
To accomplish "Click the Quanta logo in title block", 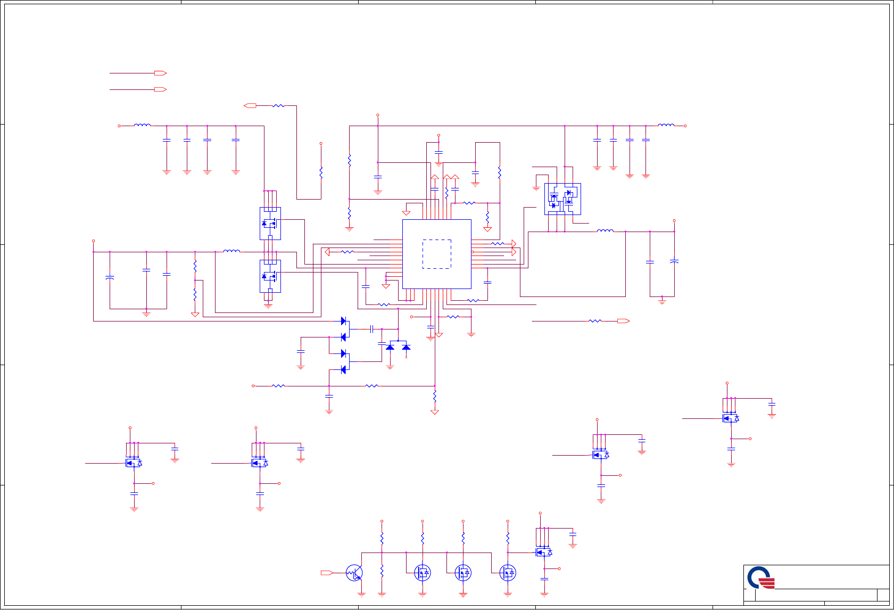I will click(x=761, y=577).
